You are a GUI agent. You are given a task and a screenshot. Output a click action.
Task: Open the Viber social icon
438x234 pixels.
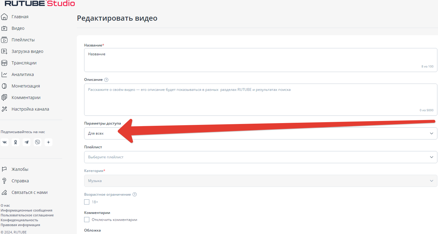click(37, 142)
